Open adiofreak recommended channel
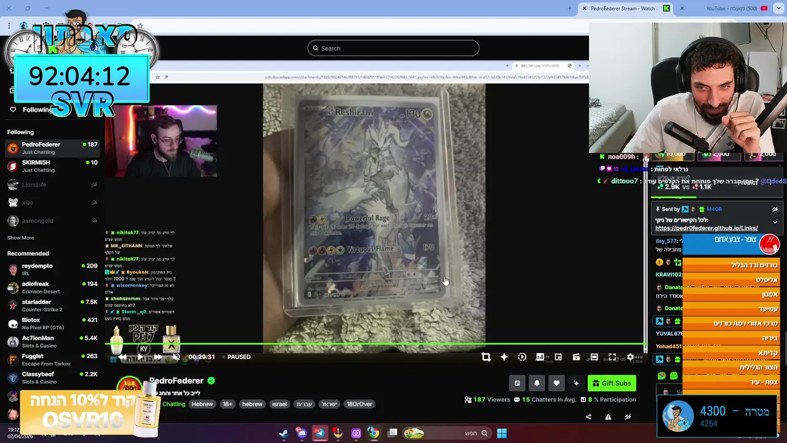This screenshot has width=787, height=443. click(x=52, y=287)
